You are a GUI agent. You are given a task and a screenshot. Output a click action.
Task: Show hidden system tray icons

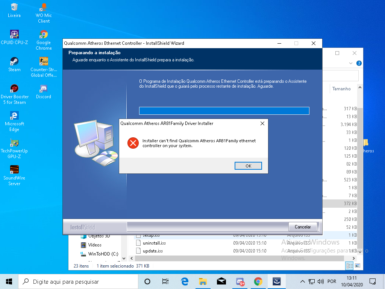point(303,281)
